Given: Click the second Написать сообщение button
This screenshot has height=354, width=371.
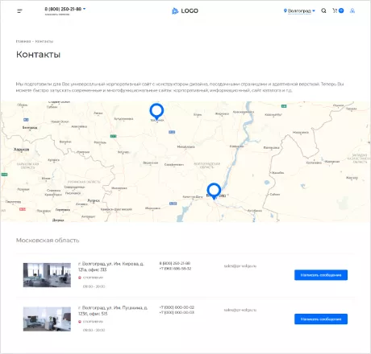Looking at the screenshot, I should click(321, 319).
